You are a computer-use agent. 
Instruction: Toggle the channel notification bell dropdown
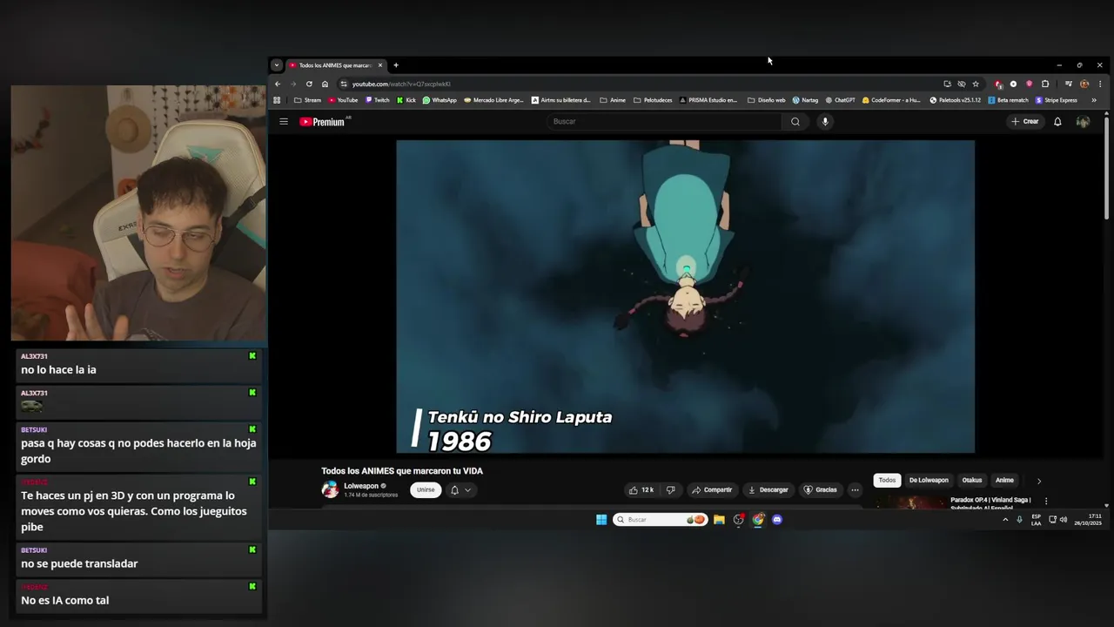pyautogui.click(x=460, y=490)
